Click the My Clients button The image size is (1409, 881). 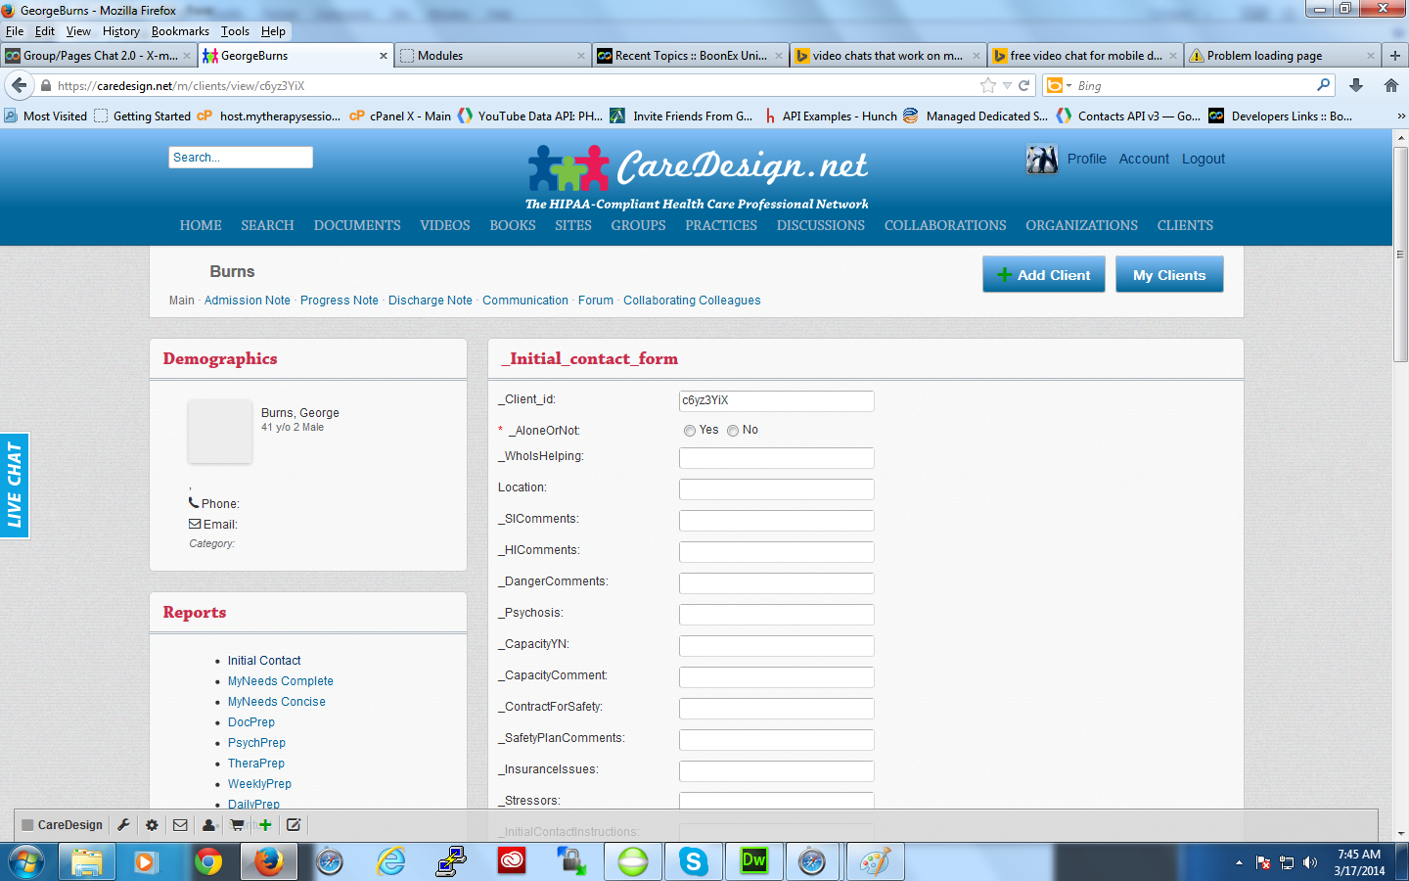pos(1169,275)
